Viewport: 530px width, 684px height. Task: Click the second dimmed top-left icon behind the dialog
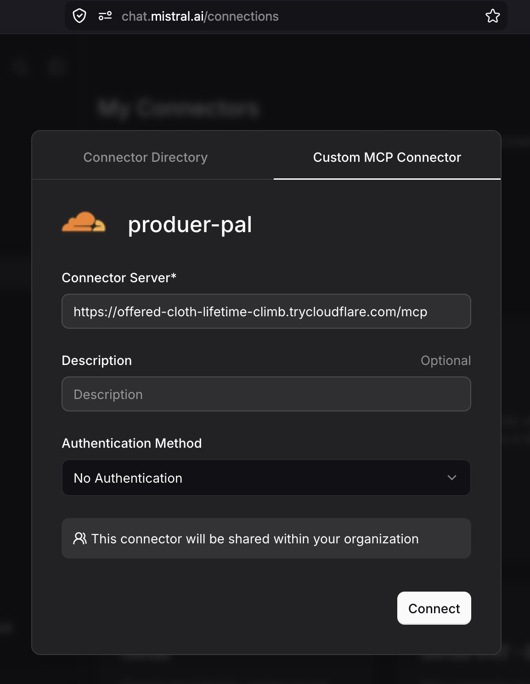tap(57, 67)
